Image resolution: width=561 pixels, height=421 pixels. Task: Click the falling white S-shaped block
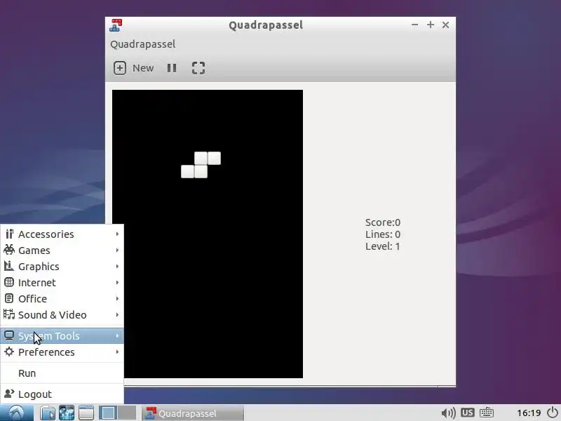[201, 165]
